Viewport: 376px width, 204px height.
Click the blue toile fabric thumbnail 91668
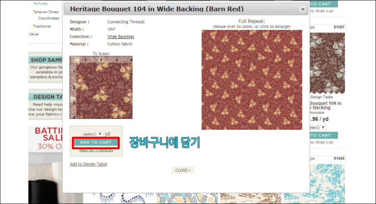pyautogui.click(x=327, y=184)
